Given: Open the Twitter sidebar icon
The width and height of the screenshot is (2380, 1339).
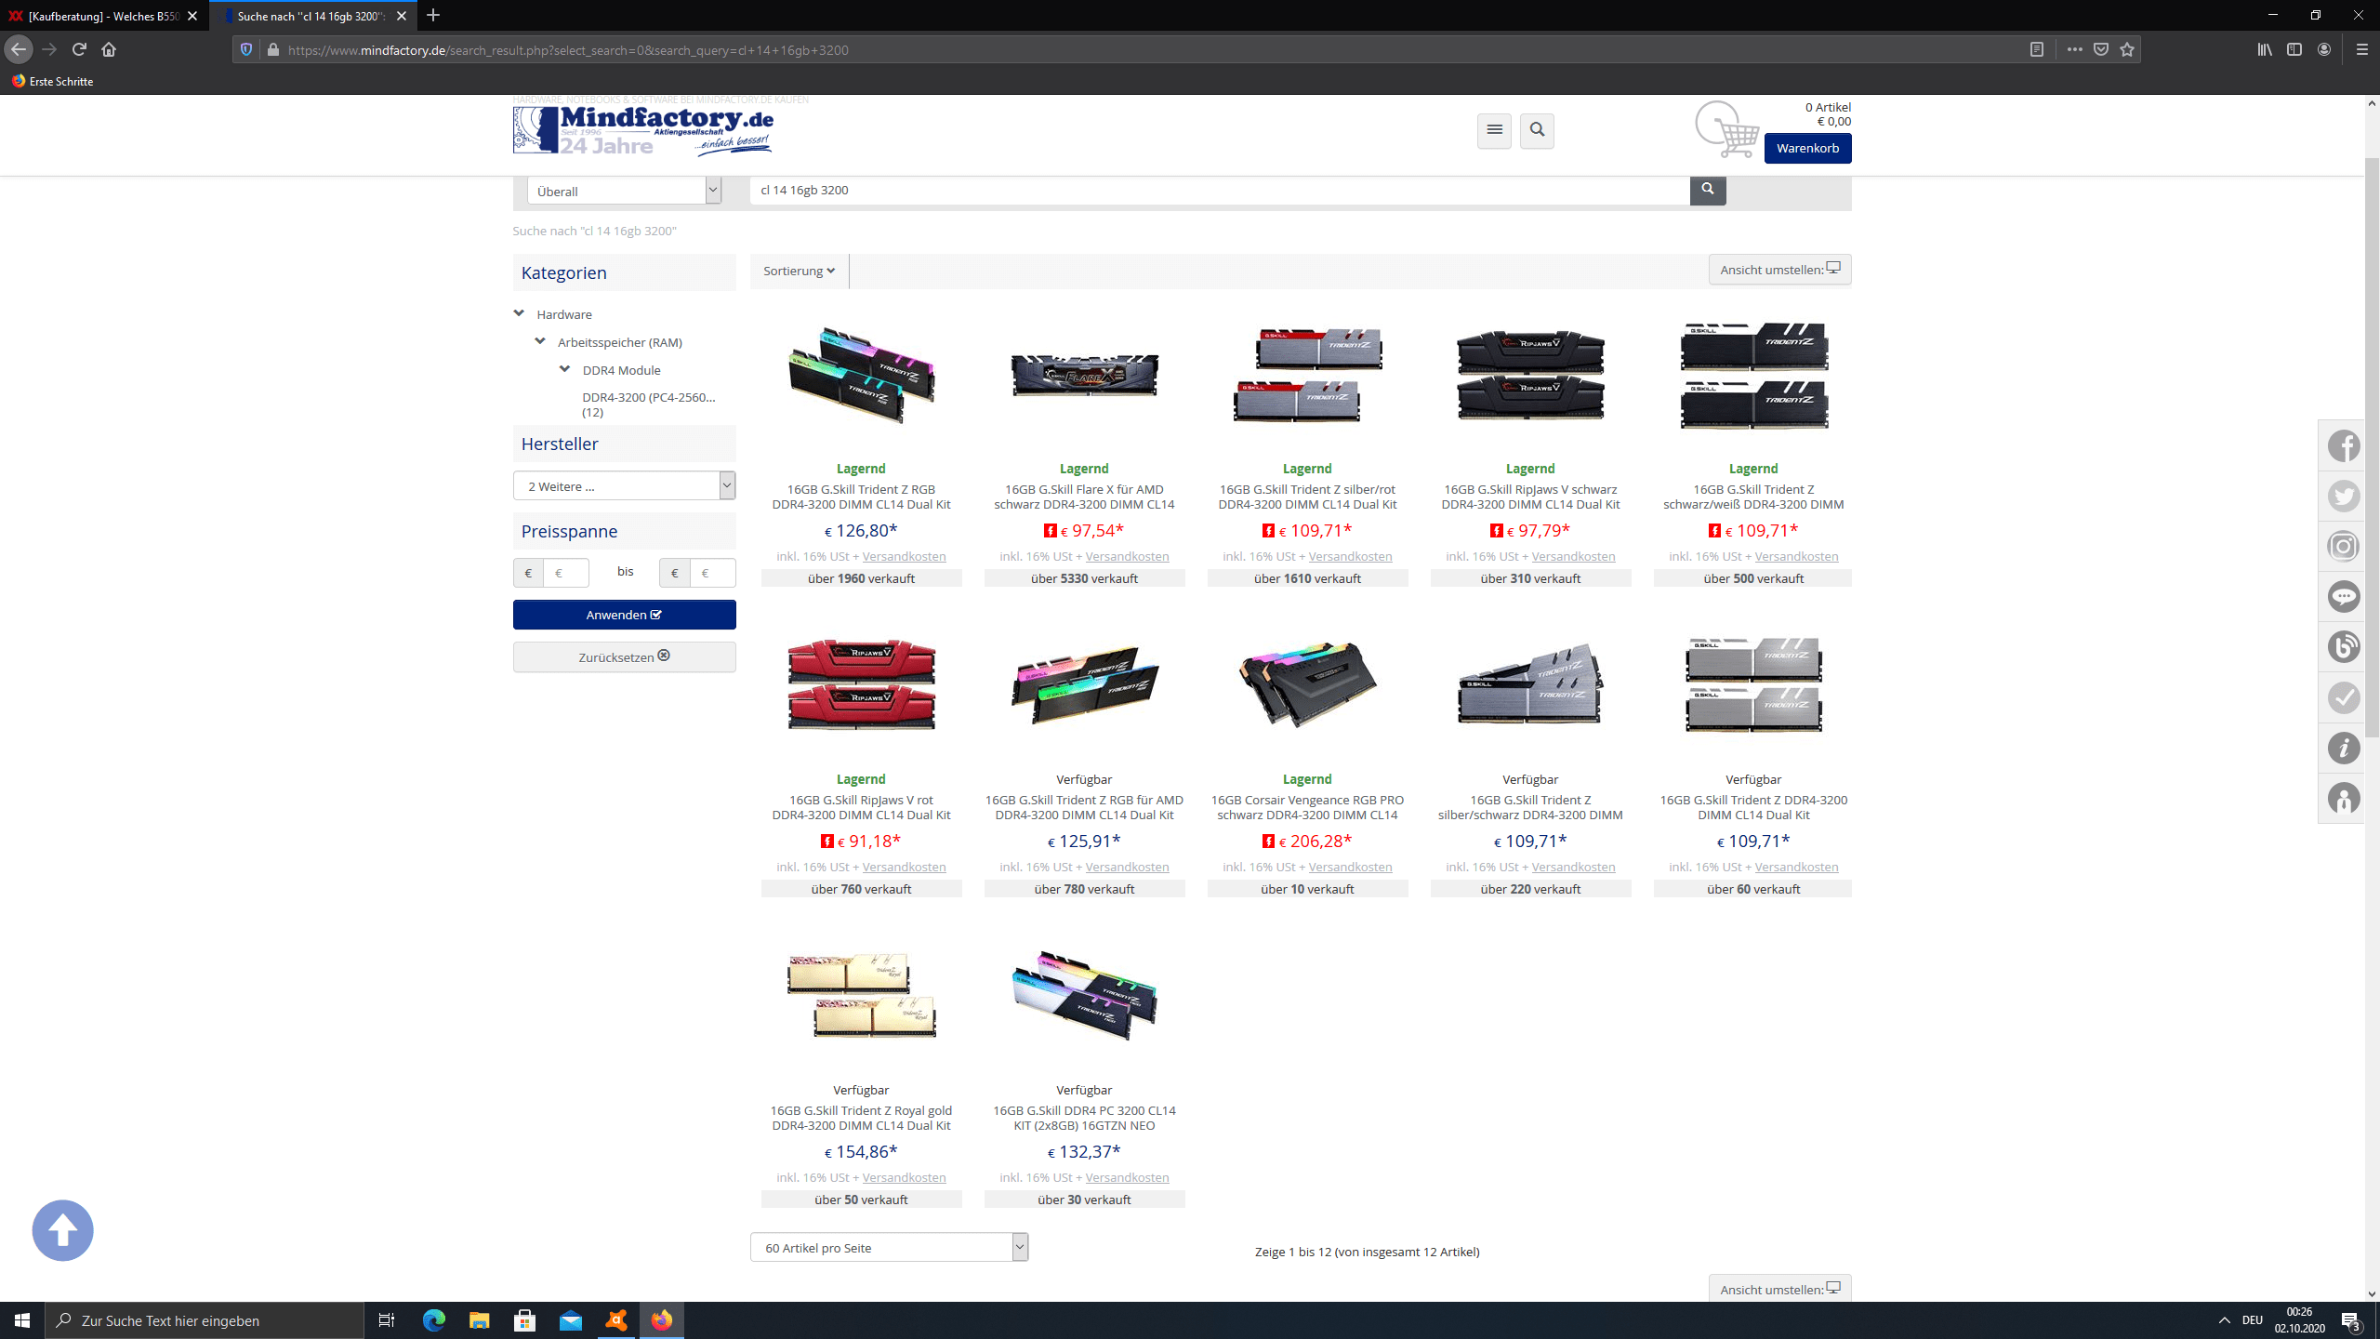Looking at the screenshot, I should pyautogui.click(x=2343, y=497).
